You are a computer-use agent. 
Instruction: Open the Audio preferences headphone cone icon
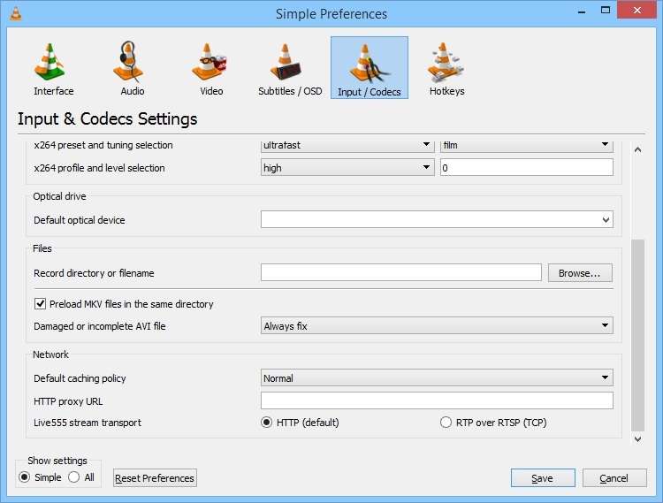click(x=129, y=62)
